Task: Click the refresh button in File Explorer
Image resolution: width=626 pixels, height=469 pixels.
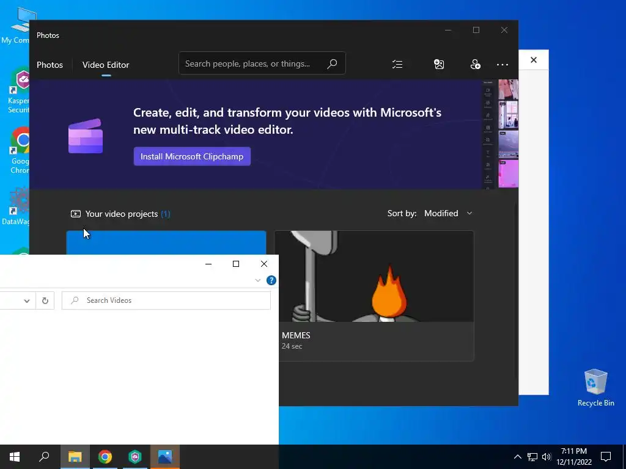Action: (x=45, y=300)
